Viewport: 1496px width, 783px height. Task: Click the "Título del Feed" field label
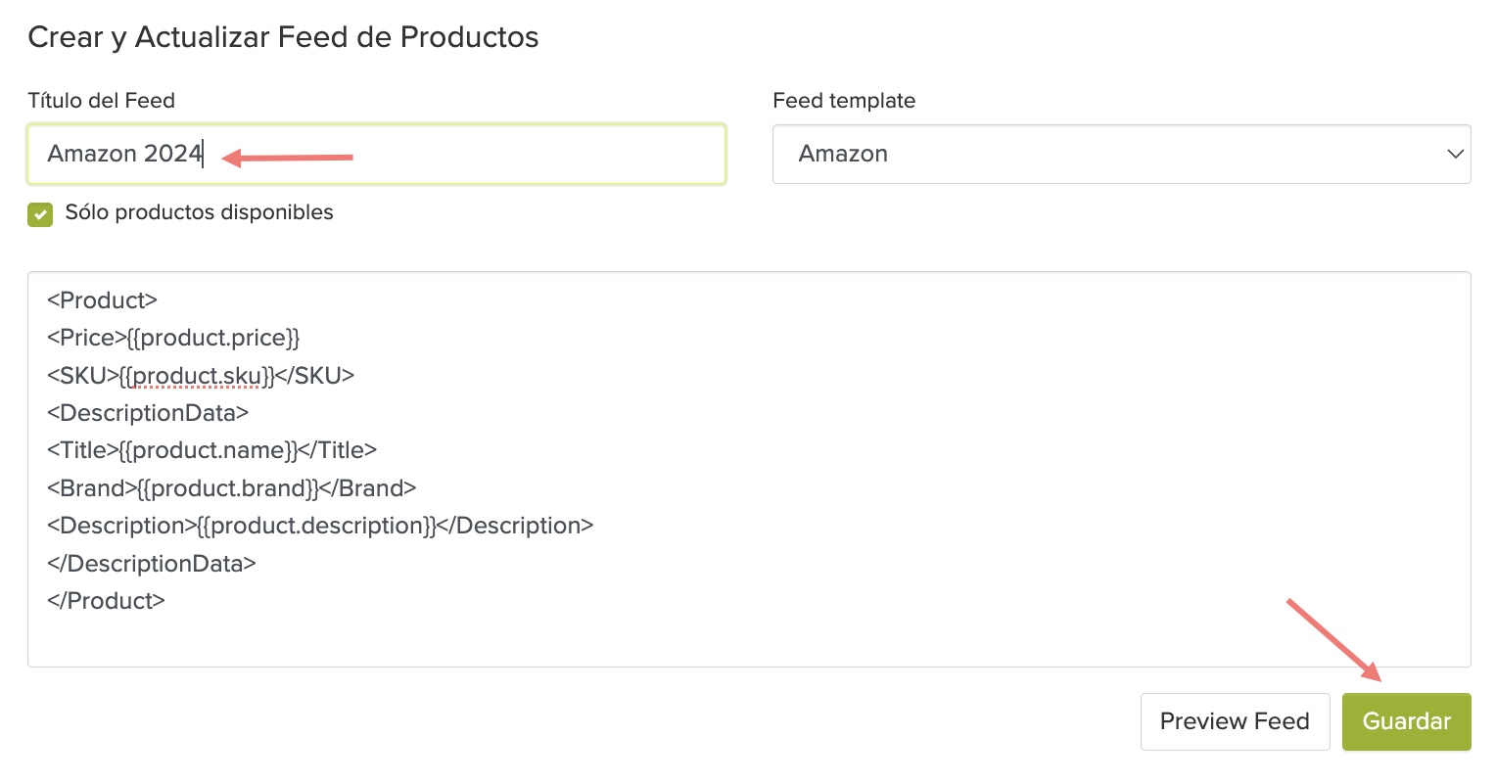(101, 101)
